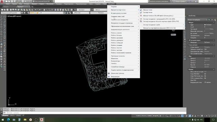This screenshot has height=122, width=217.
Task: Toggle snap mode in status bar
Action: 163,116
